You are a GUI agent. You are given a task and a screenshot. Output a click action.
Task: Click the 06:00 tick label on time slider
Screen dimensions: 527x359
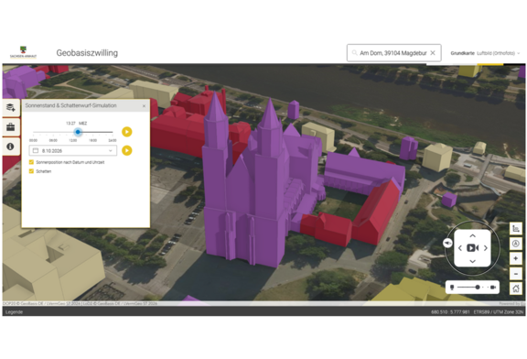point(53,140)
